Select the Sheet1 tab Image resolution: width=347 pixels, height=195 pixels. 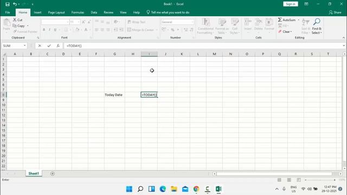pyautogui.click(x=34, y=173)
